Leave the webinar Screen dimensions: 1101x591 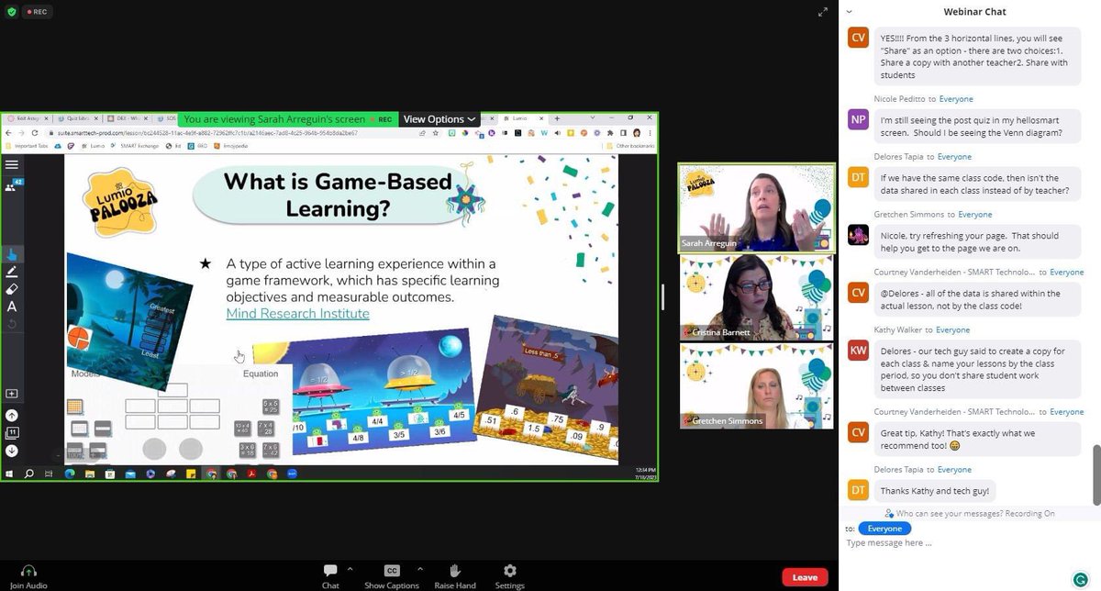(805, 576)
